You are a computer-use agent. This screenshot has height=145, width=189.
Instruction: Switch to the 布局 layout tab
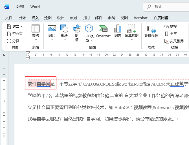(x=73, y=18)
